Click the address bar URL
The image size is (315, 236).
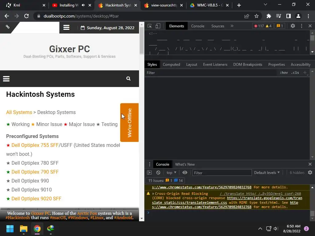[x=81, y=16]
